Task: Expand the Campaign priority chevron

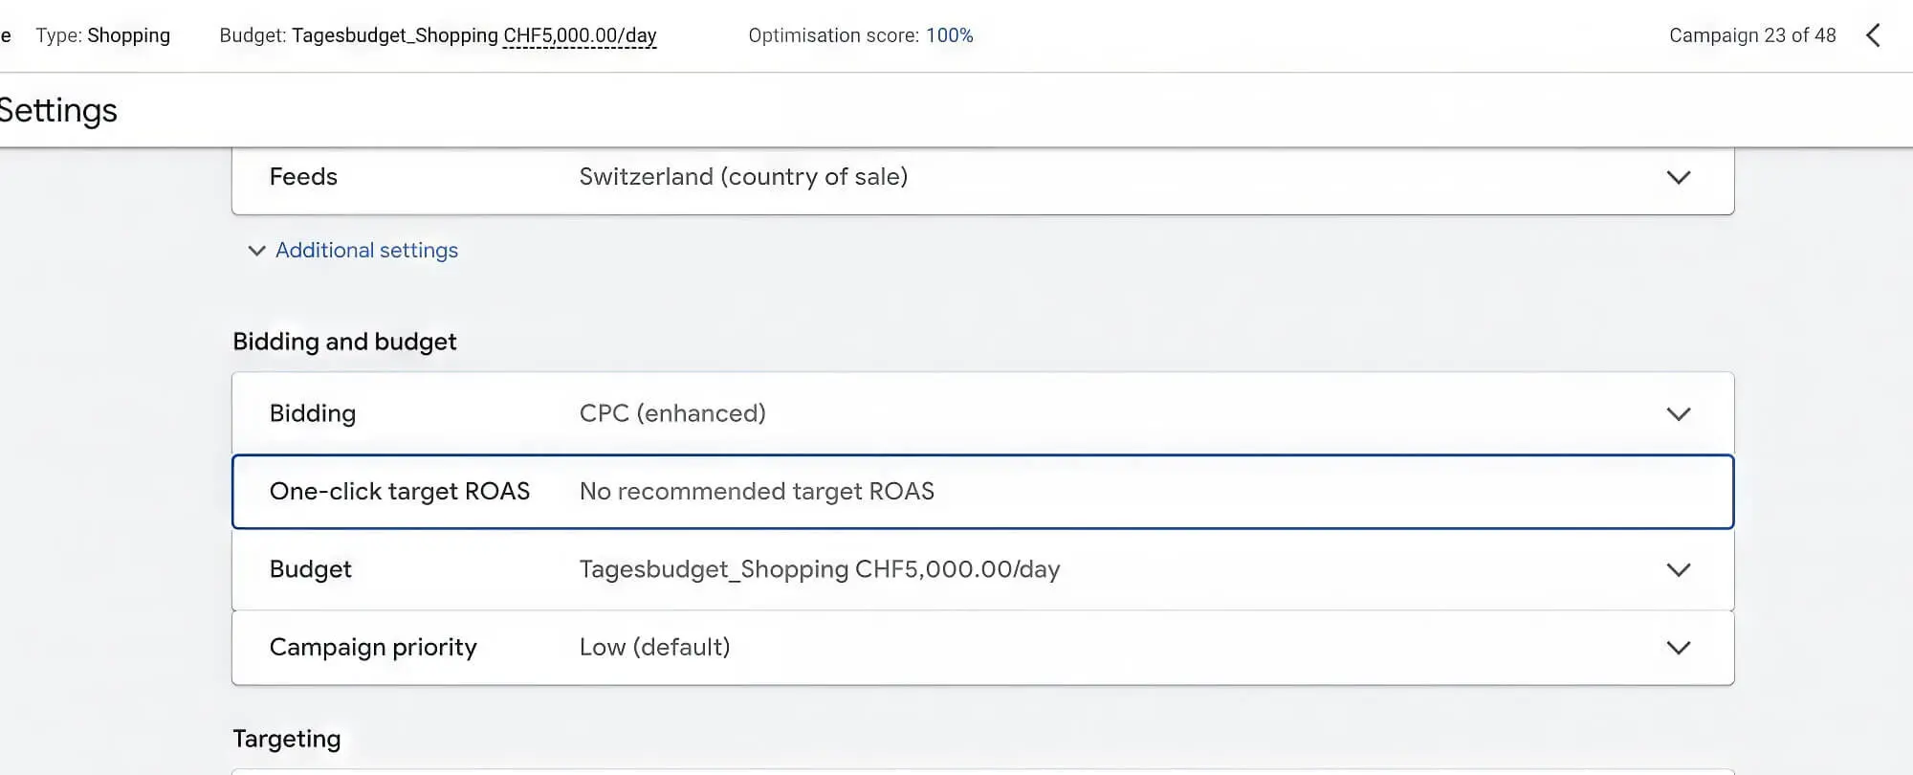Action: click(x=1678, y=648)
